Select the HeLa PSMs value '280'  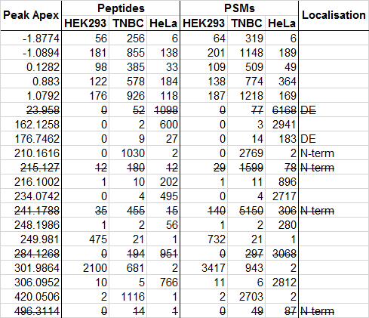281,225
